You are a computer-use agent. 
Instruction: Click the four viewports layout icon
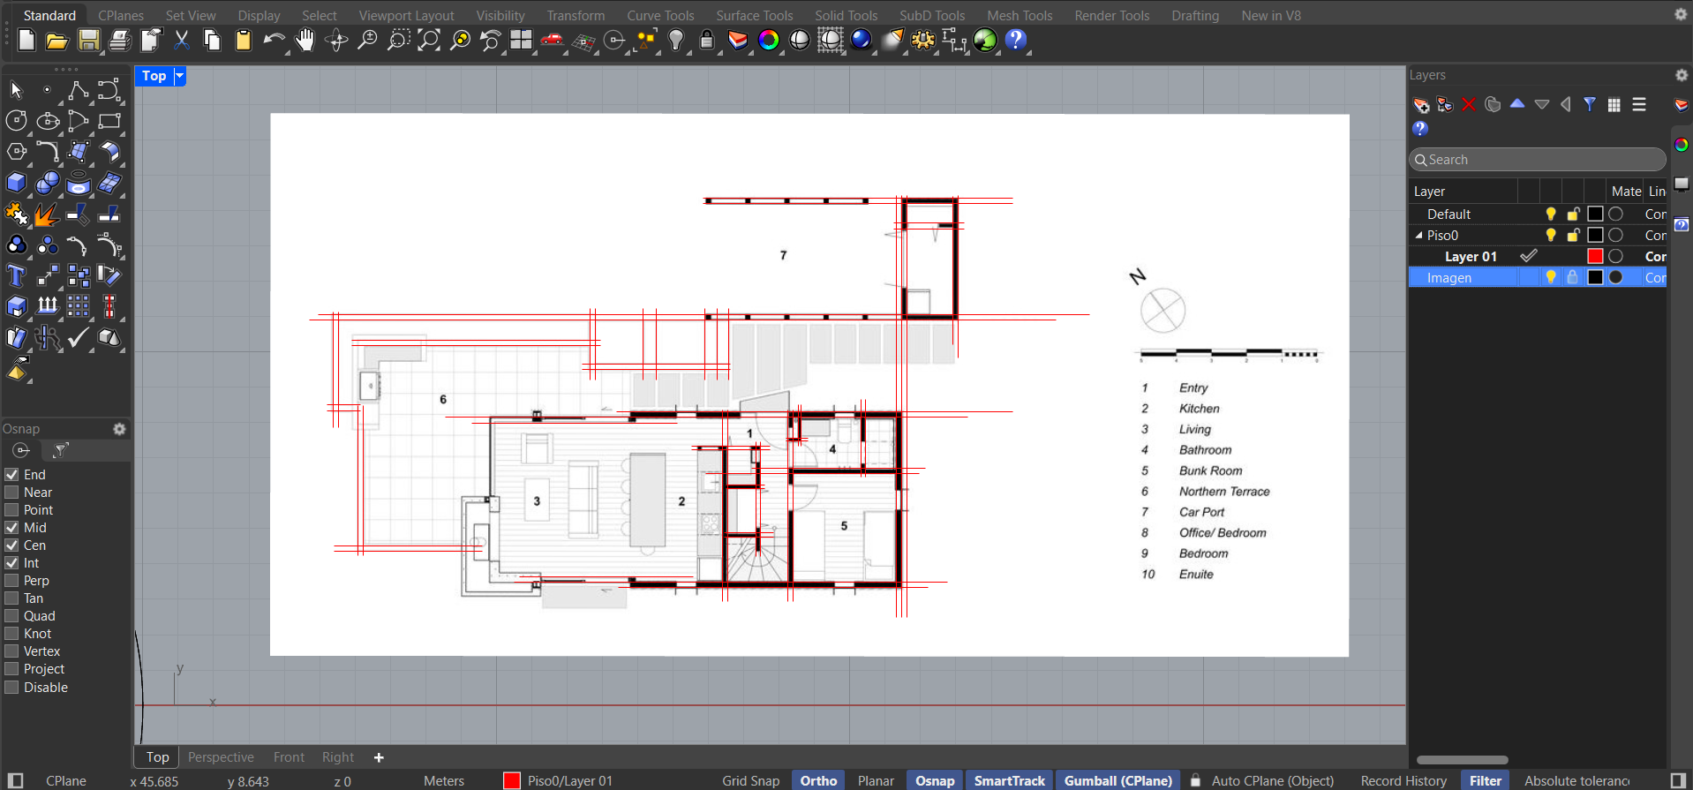pyautogui.click(x=521, y=41)
